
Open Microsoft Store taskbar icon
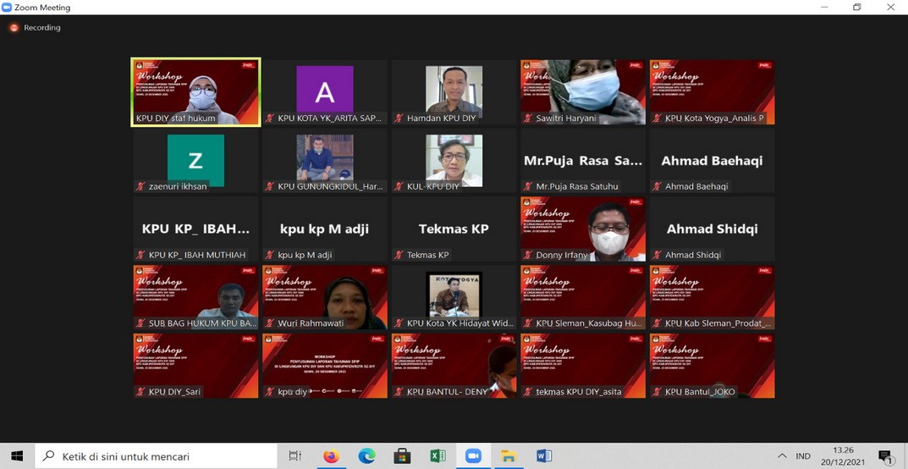(x=402, y=456)
